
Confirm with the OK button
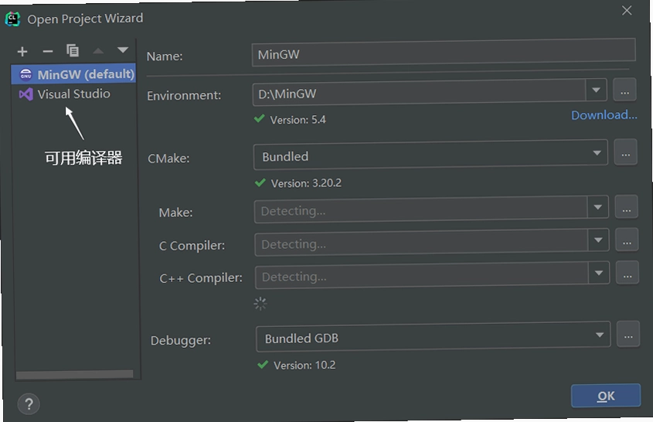(606, 396)
